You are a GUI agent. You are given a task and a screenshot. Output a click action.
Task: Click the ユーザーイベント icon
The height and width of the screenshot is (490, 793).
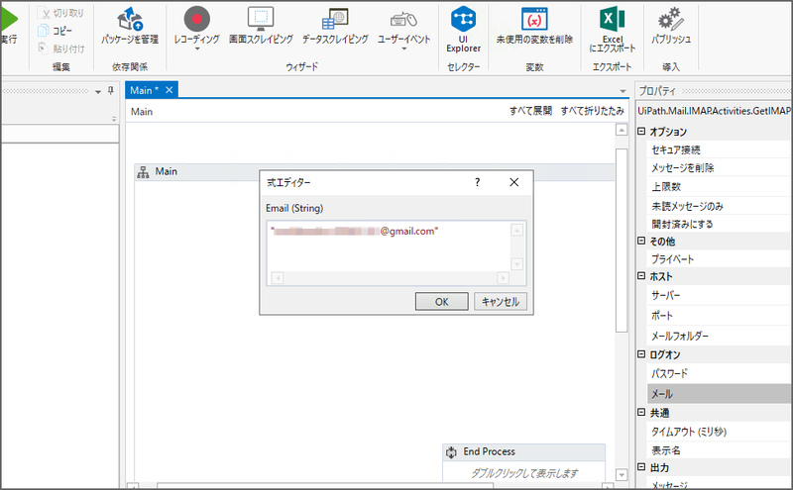(x=403, y=20)
